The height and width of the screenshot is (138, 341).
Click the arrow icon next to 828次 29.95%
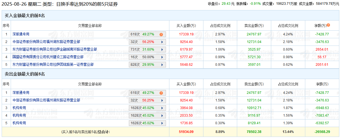click(162, 65)
